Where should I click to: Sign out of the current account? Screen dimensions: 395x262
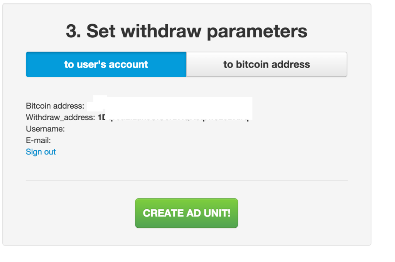coord(41,152)
